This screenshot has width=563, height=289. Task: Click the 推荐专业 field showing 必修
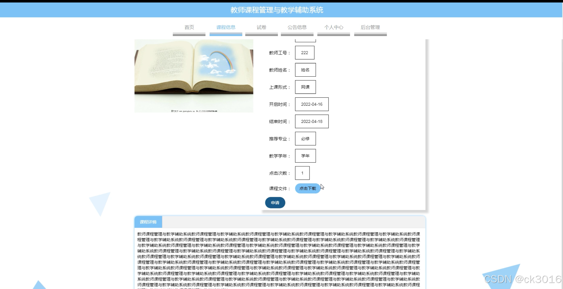pos(305,139)
